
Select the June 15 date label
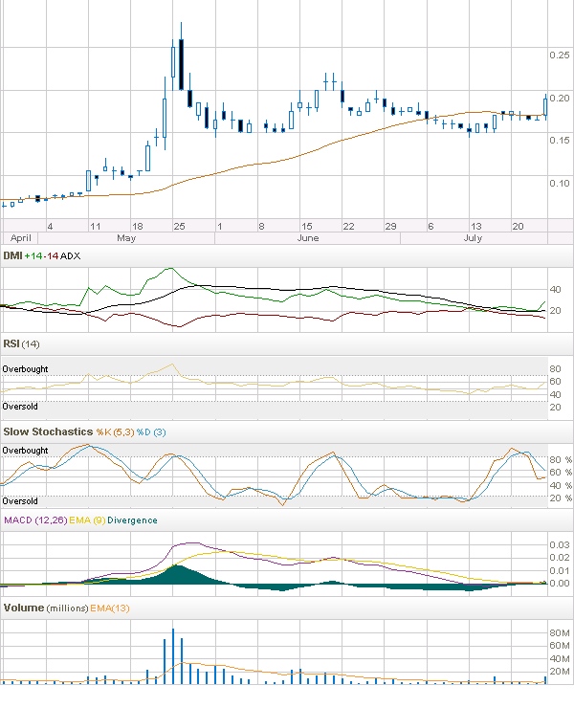307,226
